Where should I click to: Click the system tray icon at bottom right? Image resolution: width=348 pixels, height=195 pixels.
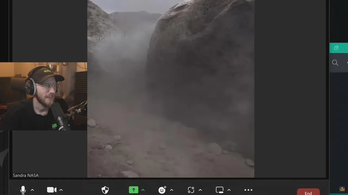[342, 189]
